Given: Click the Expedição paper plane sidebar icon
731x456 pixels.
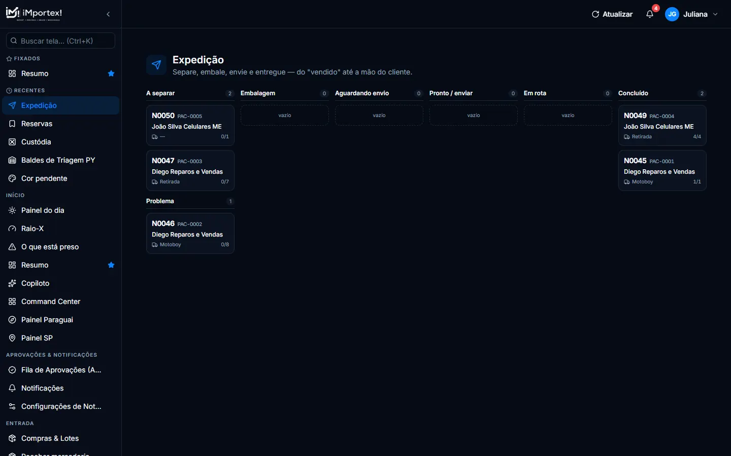Looking at the screenshot, I should tap(12, 105).
